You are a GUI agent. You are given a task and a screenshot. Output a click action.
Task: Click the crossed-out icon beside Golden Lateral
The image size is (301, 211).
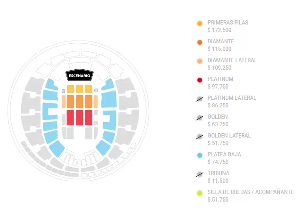(x=200, y=136)
